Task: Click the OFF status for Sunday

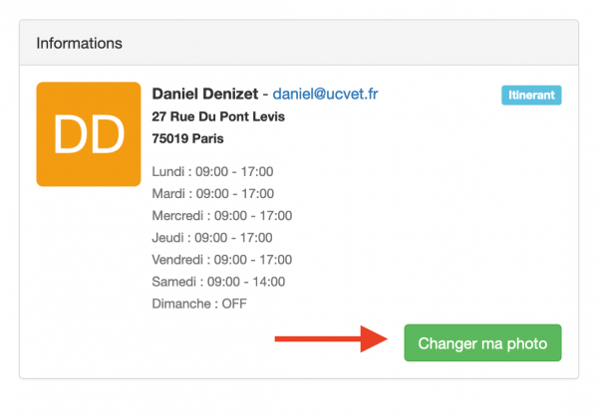Action: (233, 304)
